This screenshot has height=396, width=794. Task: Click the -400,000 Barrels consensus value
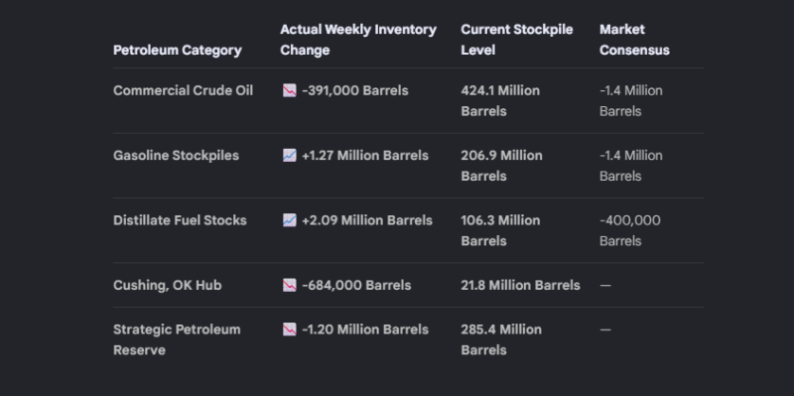(x=630, y=230)
